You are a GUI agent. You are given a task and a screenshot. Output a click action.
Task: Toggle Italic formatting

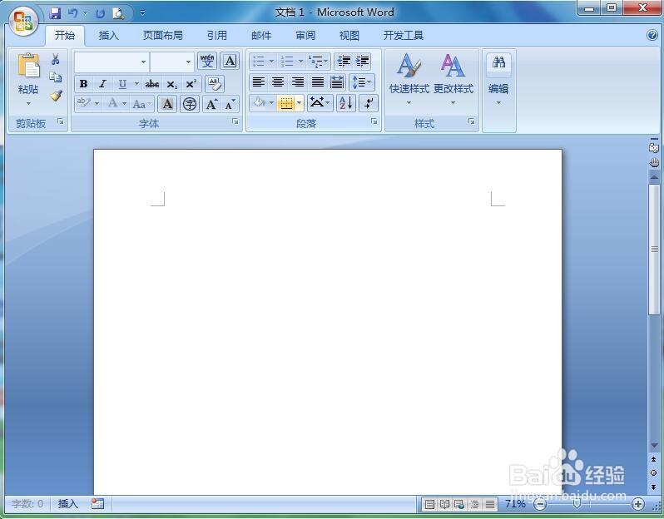pyautogui.click(x=102, y=84)
